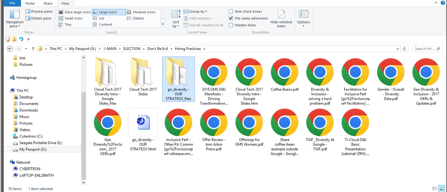Uncheck File name extensions checkbox
This screenshot has height=192, width=447.
point(231,18)
